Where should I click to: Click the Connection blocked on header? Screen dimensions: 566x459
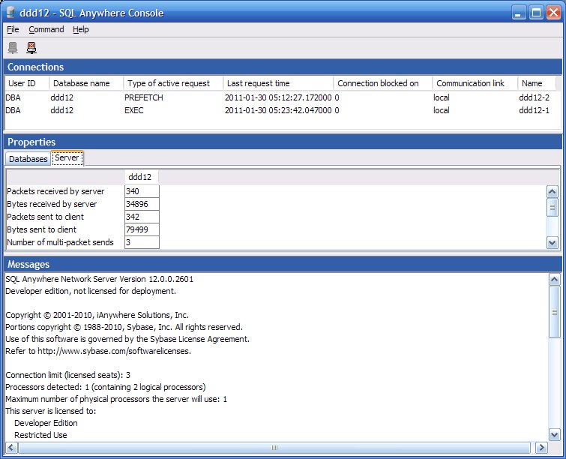tap(383, 83)
